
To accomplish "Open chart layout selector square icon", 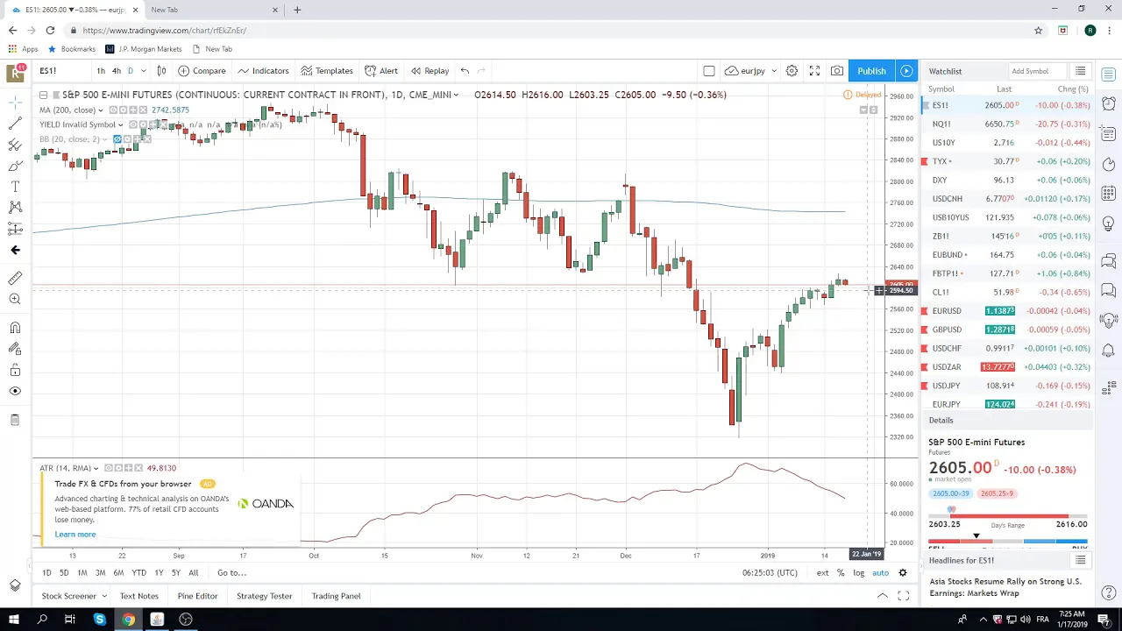I will pos(709,71).
